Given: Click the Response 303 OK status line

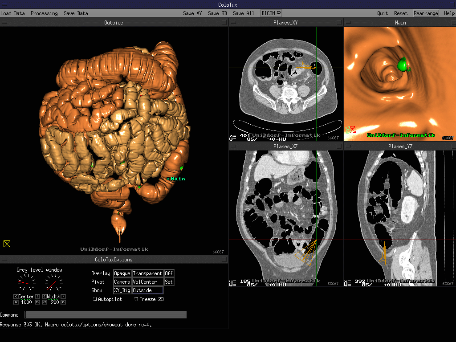Looking at the screenshot, I should point(76,325).
